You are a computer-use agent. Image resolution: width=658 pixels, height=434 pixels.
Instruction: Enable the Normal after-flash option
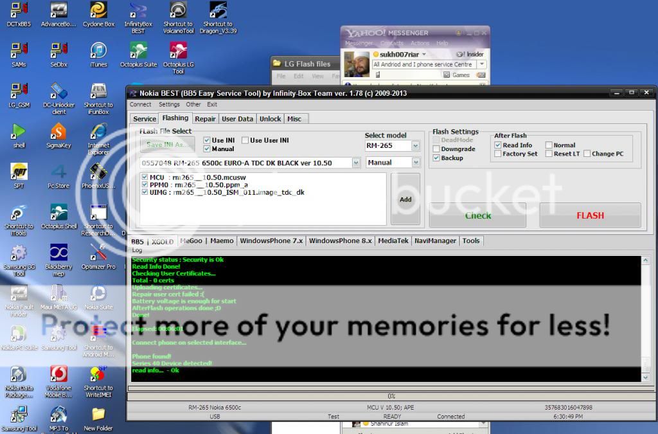pos(549,145)
